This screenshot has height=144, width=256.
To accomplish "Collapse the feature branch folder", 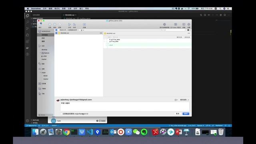I will pos(40,53).
